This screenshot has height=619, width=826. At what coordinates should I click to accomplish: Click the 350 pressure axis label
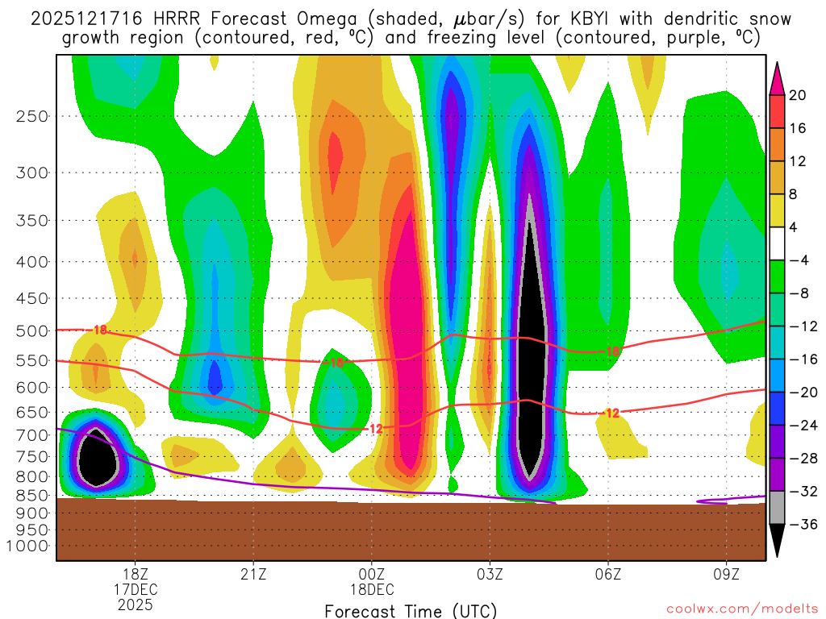32,220
